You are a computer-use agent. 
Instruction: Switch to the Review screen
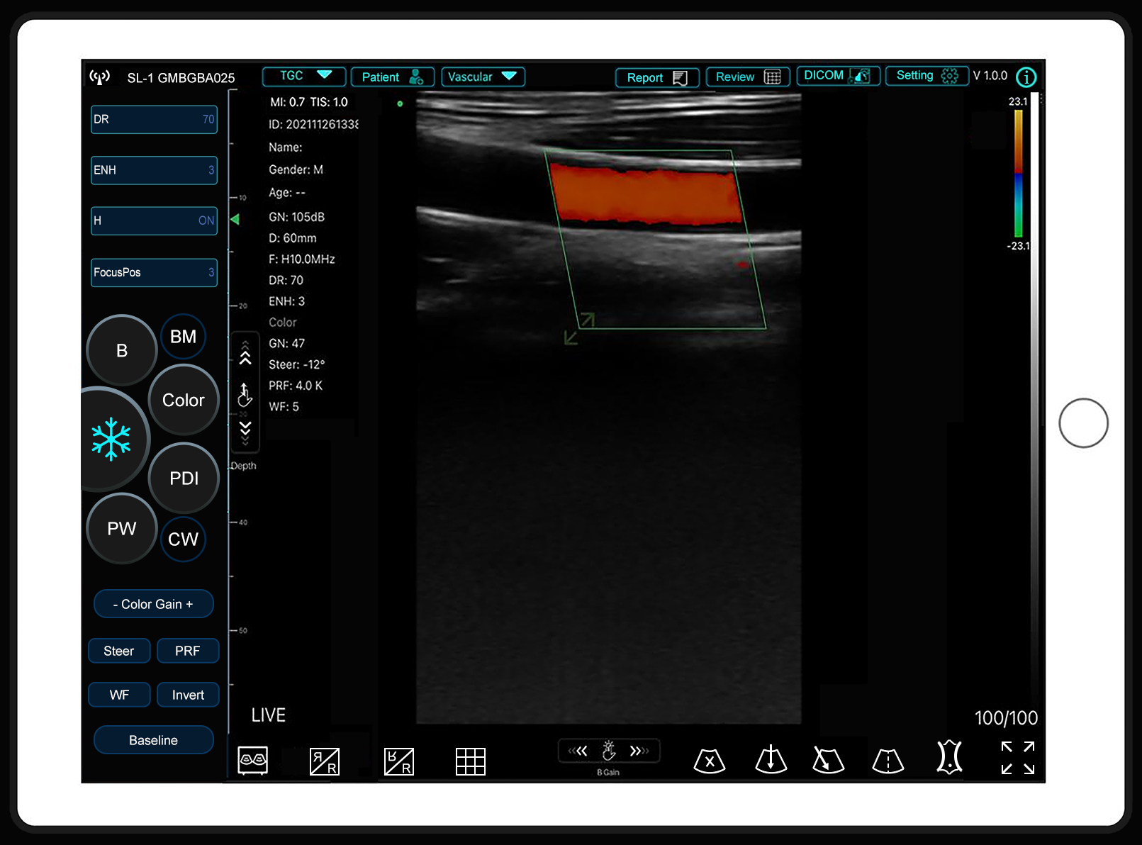[x=747, y=77]
